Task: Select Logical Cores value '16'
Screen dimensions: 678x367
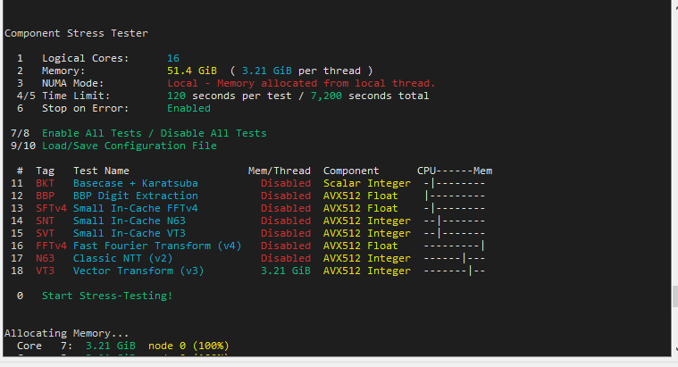Action: pyautogui.click(x=173, y=58)
